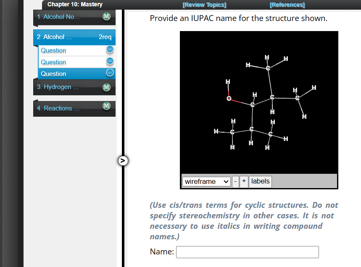Image resolution: width=361 pixels, height=267 pixels.
Task: Open the mastery icon beside "1. Alcohol No..."
Action: pyautogui.click(x=106, y=17)
